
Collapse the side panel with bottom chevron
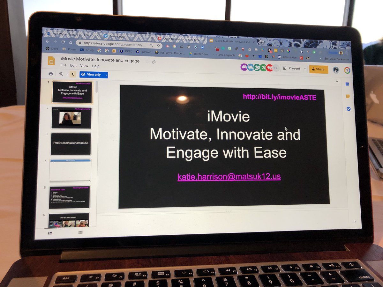355,222
